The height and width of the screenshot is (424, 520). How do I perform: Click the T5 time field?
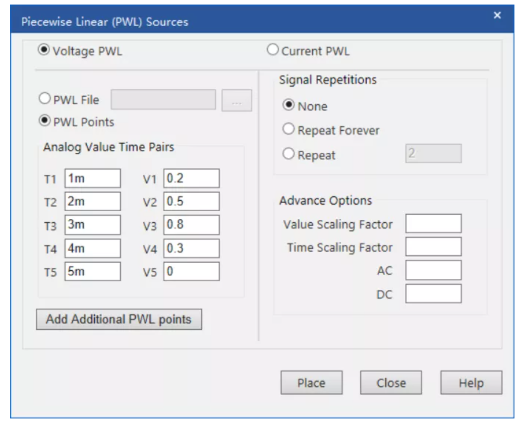coord(93,271)
